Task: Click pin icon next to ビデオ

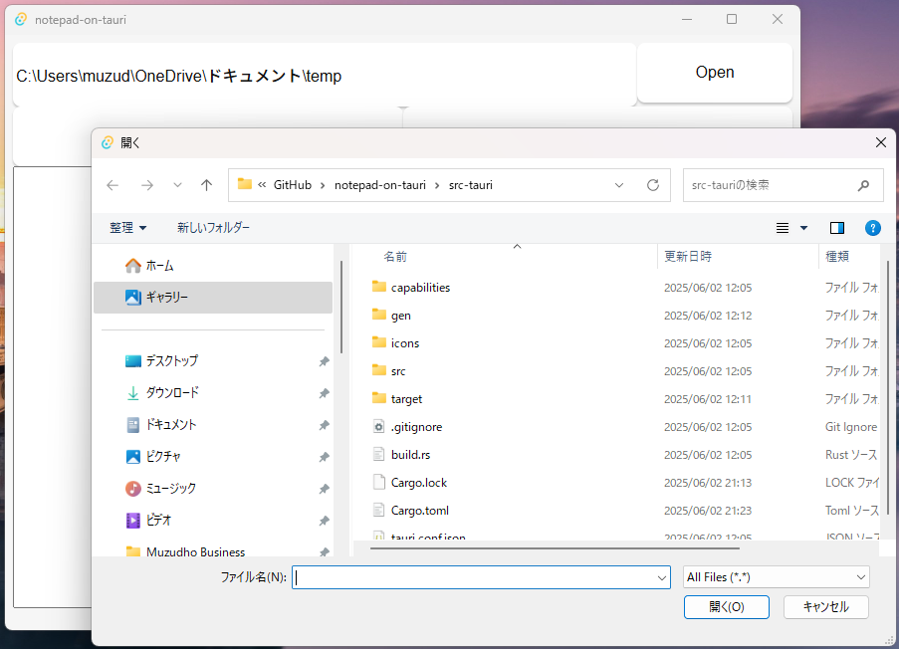Action: tap(324, 521)
